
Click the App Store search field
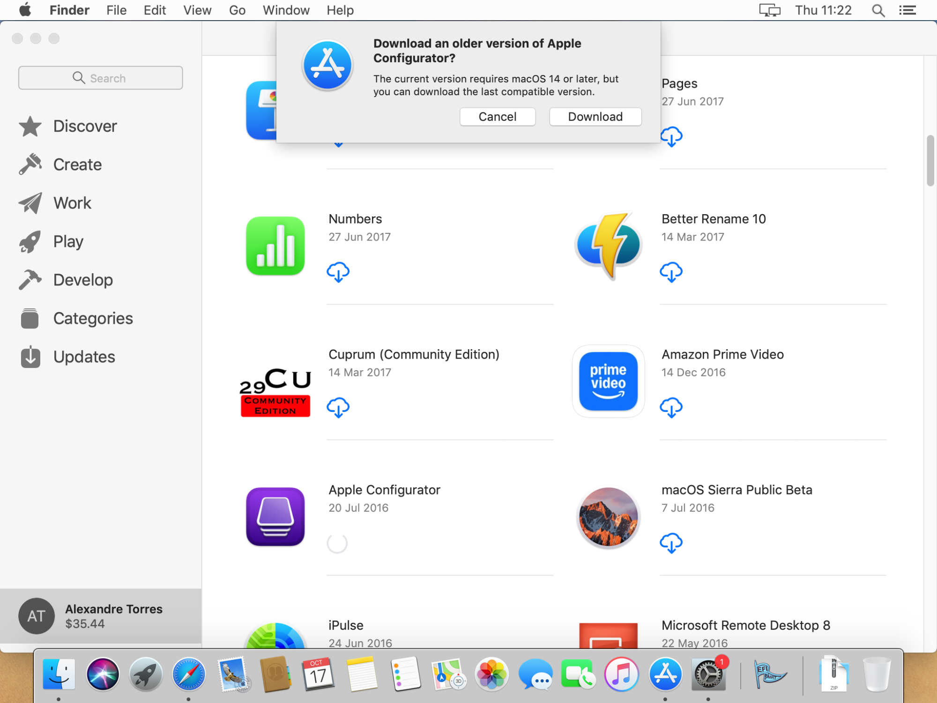(100, 78)
